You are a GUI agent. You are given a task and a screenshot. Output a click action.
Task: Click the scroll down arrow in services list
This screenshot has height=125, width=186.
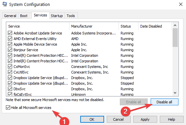[175, 93]
